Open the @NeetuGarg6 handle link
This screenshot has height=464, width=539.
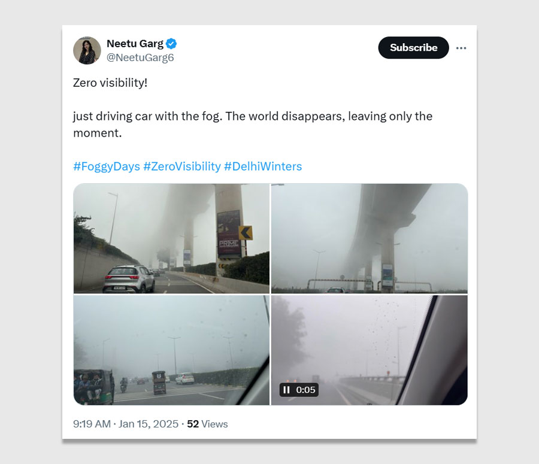click(140, 57)
